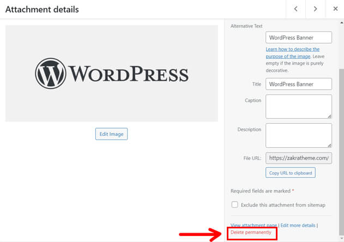344x242 pixels.
Task: Select the File URL field
Action: point(299,158)
